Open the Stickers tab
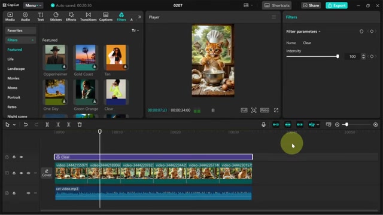Screen dimensions: 383x215 [56, 17]
